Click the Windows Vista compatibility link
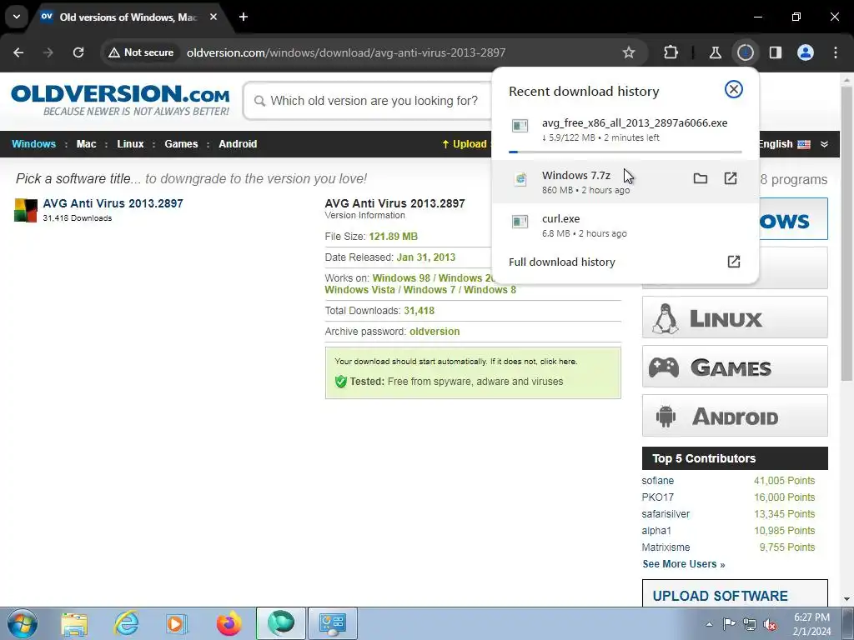Screen dimensions: 854x640 [x=359, y=290]
